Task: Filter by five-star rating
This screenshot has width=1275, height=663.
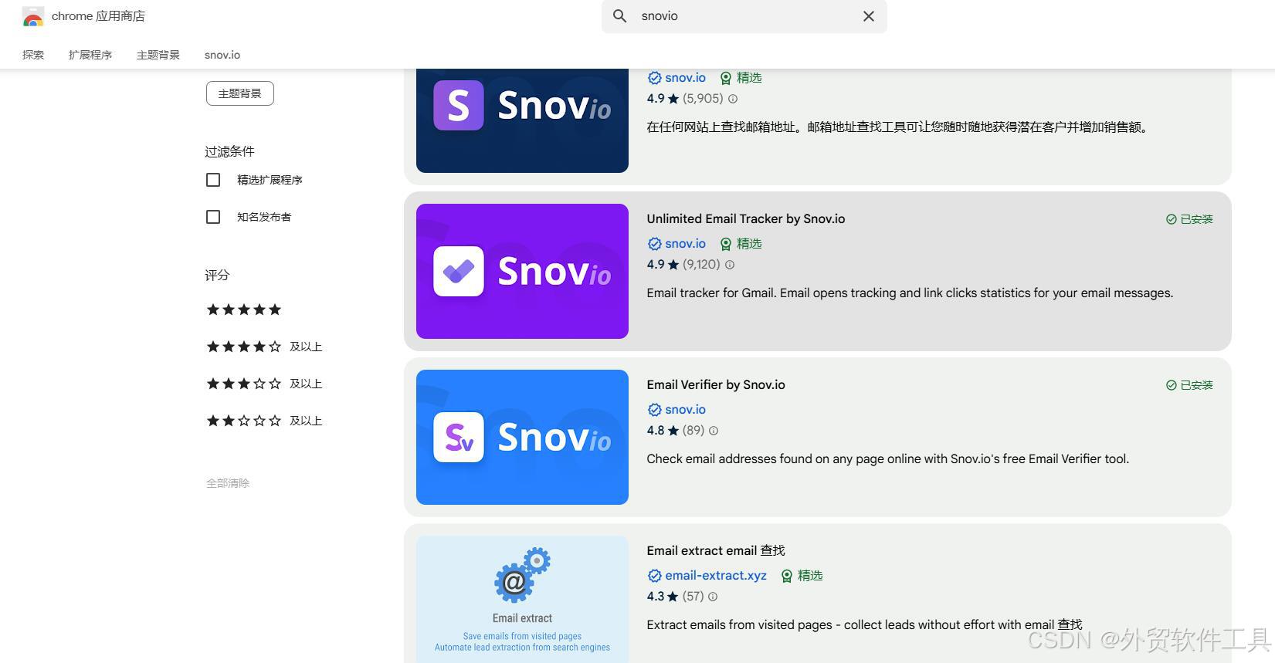Action: click(244, 310)
